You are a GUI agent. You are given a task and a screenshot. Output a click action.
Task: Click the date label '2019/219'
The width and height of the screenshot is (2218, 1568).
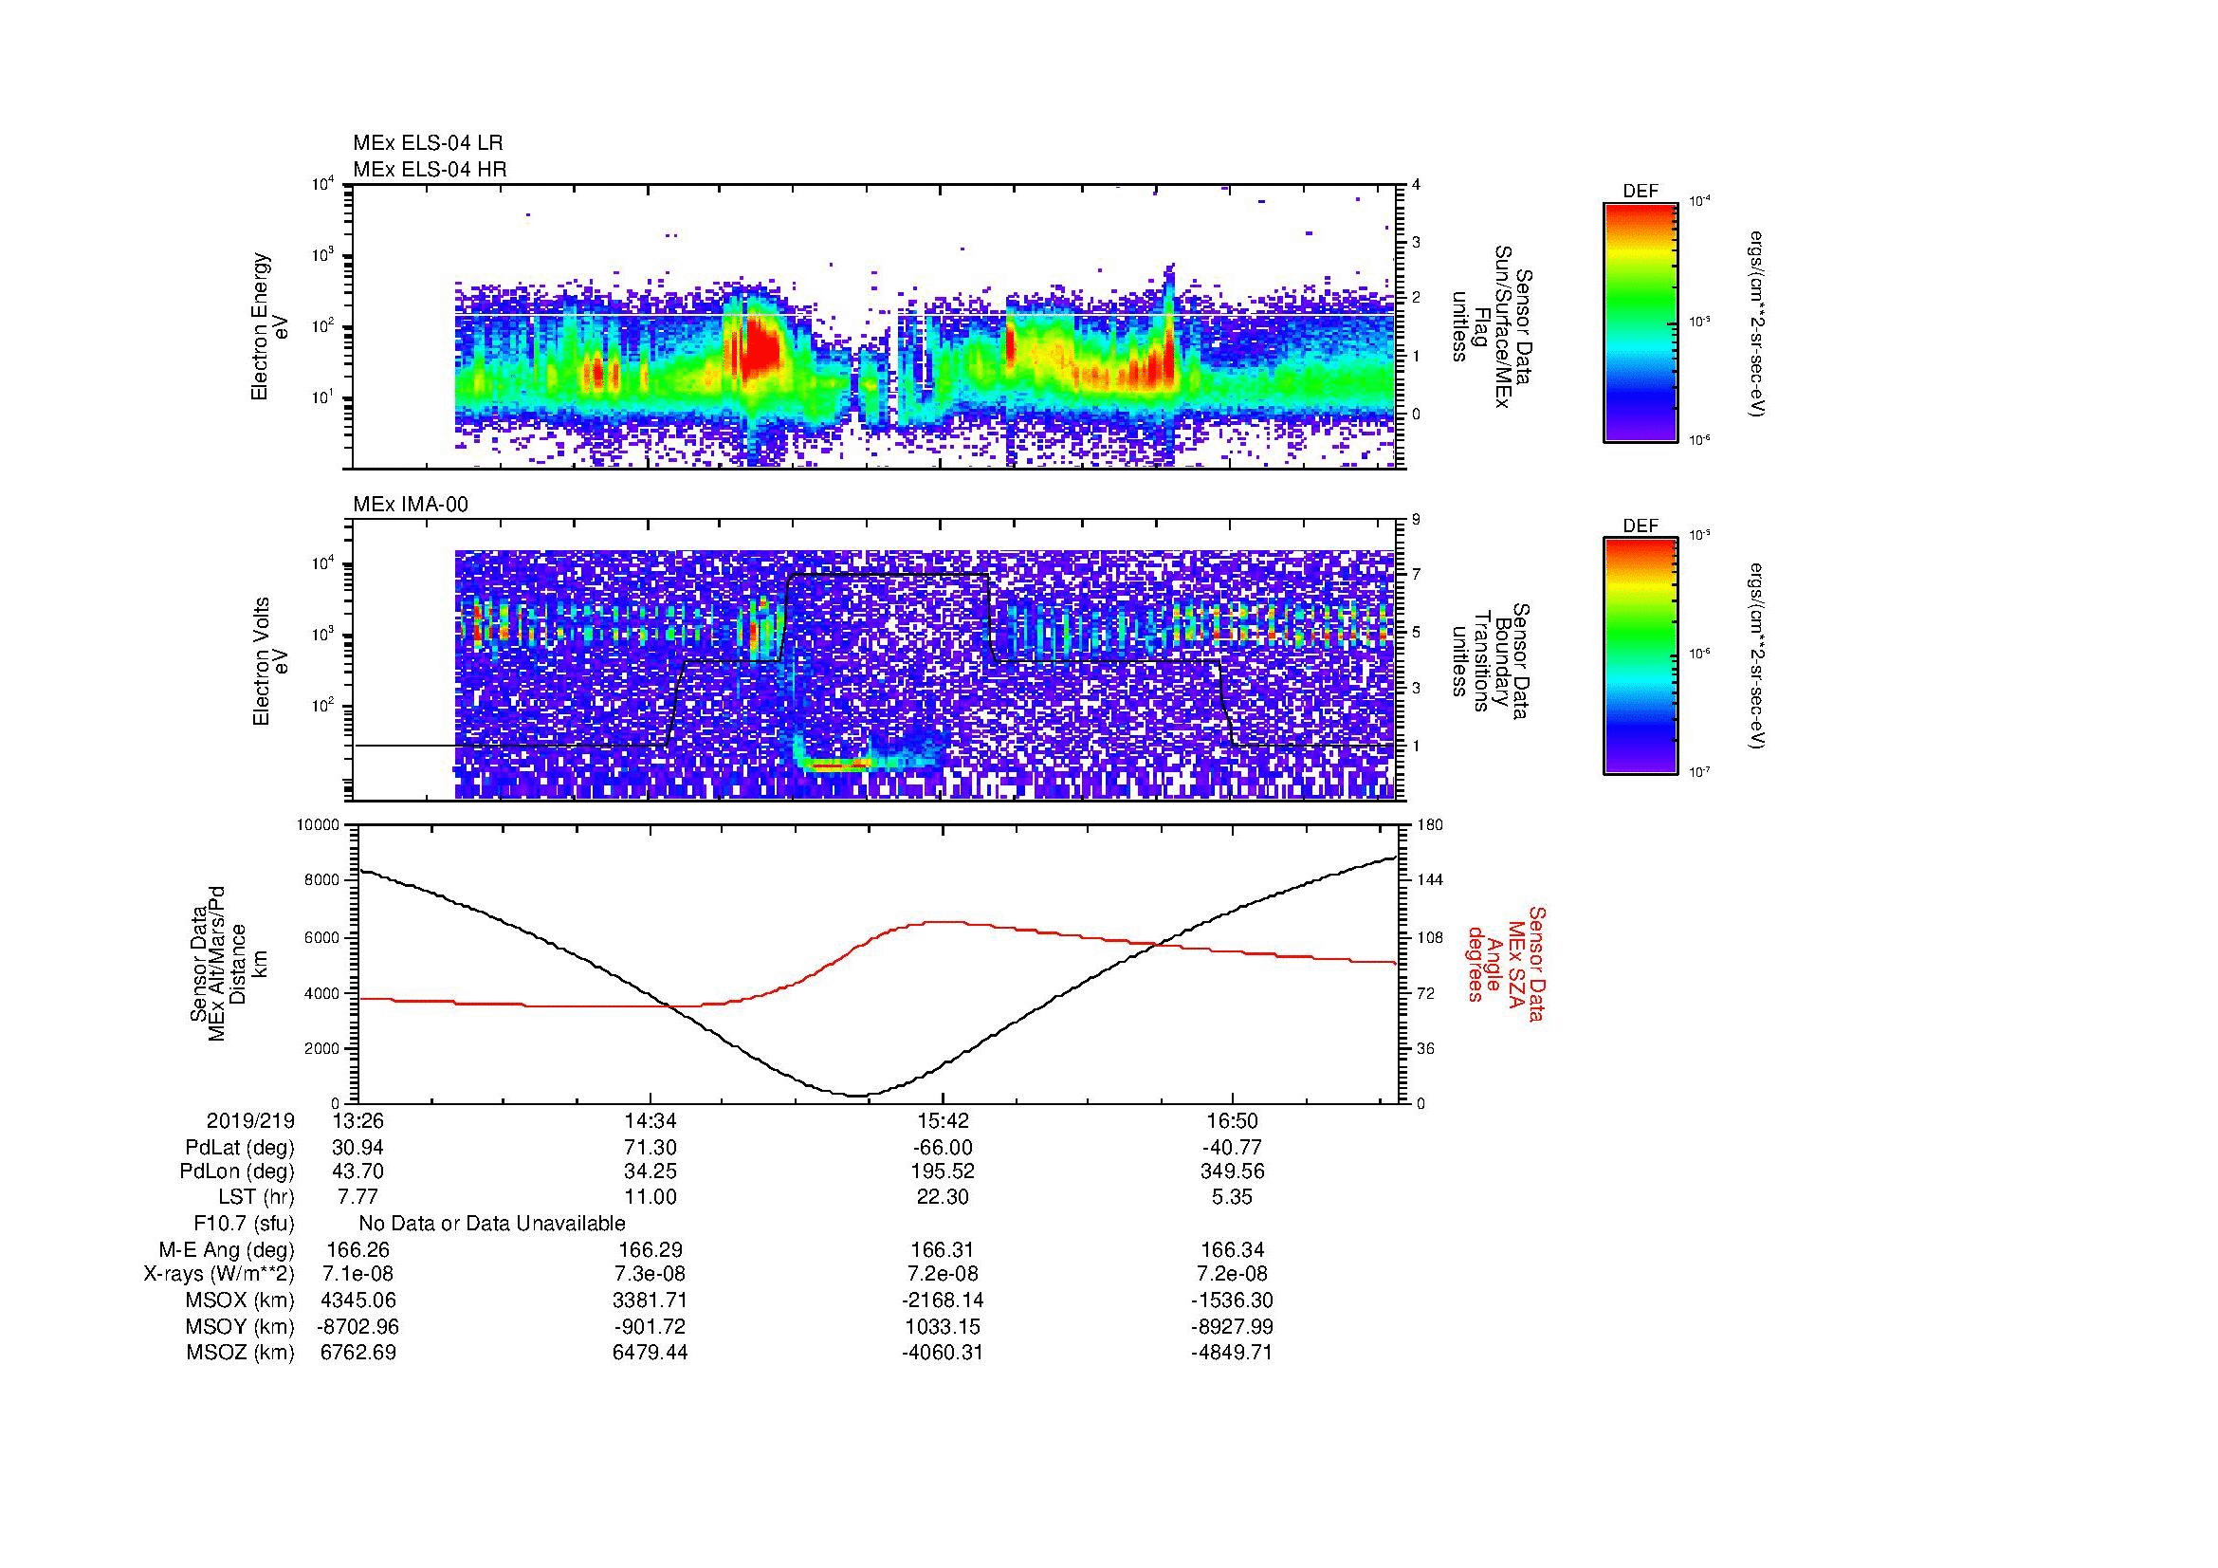point(250,1121)
